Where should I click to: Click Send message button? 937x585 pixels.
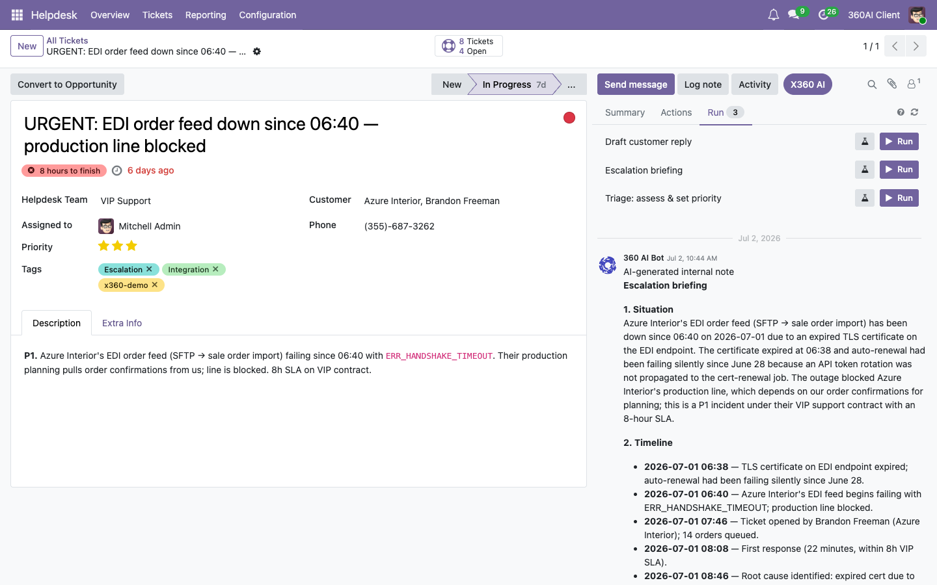(x=636, y=84)
